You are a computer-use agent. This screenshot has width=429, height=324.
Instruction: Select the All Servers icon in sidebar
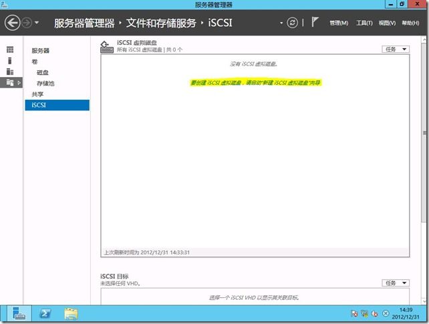pos(10,71)
